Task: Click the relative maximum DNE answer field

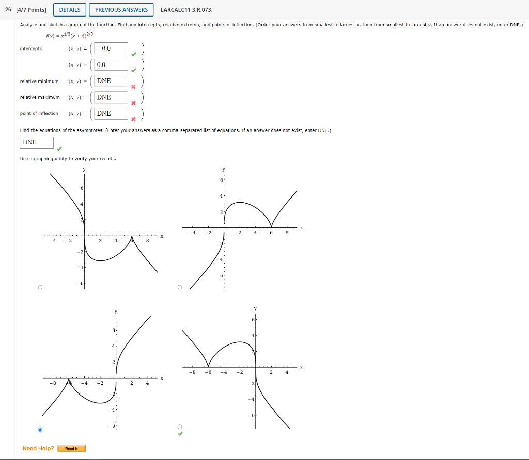Action: point(110,96)
